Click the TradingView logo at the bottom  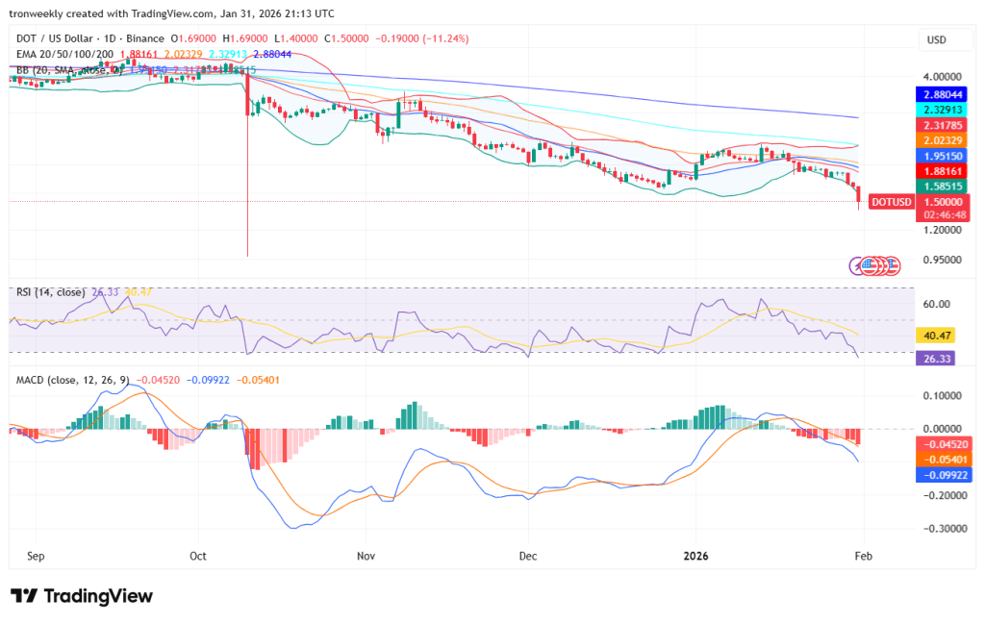coord(82,595)
